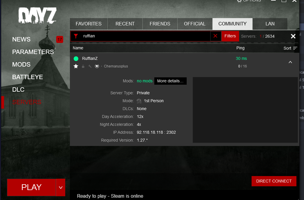This screenshot has height=200, width=304.
Task: Click the Private server type value
Action: [143, 93]
